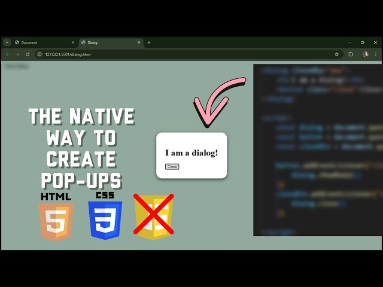Switch to the Document tab
This screenshot has width=383, height=287.
tap(45, 42)
